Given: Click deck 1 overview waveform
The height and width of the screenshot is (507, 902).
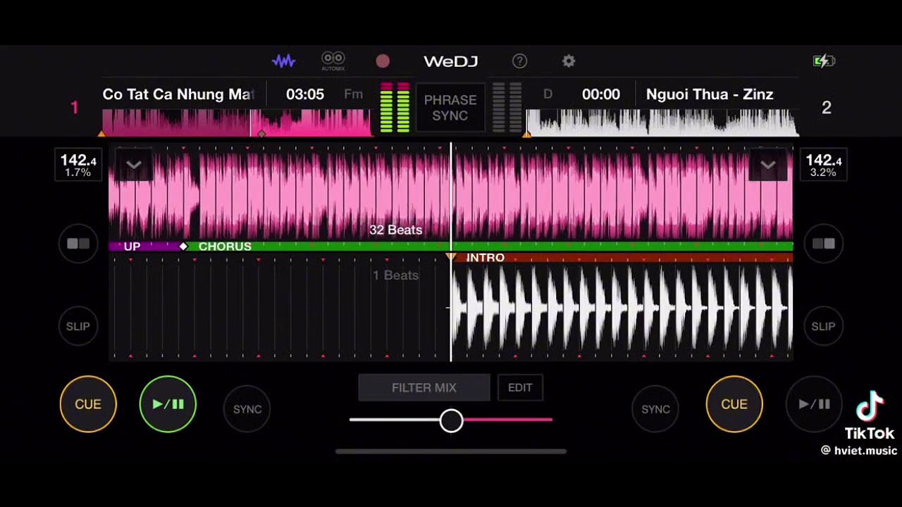Looking at the screenshot, I should (x=237, y=122).
